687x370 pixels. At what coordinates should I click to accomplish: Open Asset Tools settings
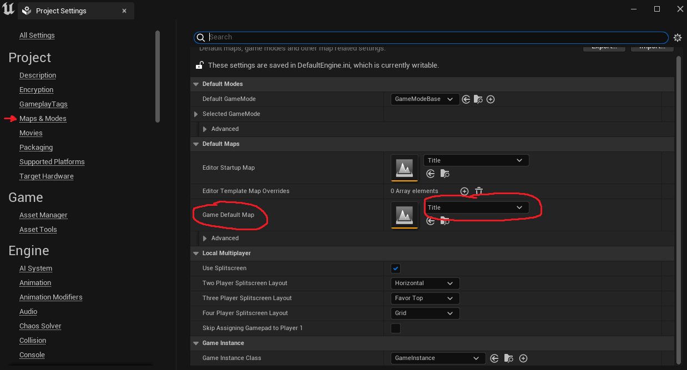pos(38,230)
